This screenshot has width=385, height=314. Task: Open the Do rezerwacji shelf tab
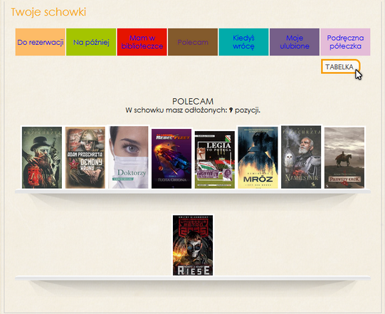coord(41,42)
